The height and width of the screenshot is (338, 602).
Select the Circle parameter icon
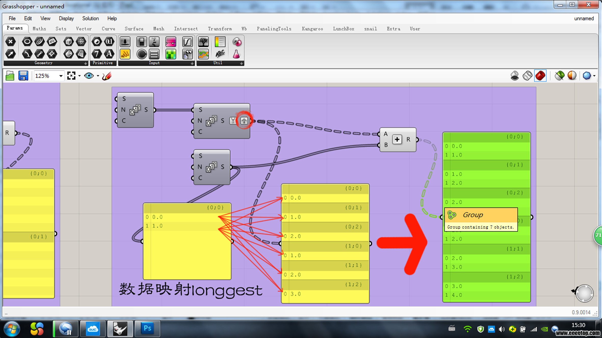point(27,42)
